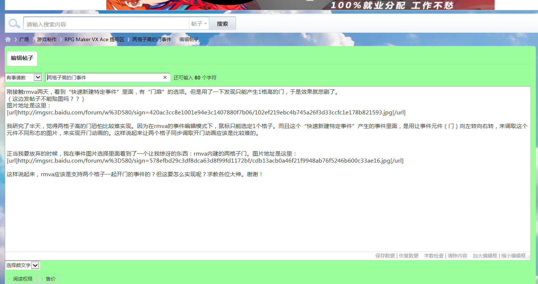Screen dimensions: 538x284
Task: Run 字数检查 on the post
Action: 434,256
